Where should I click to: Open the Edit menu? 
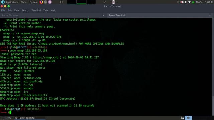coord(10,10)
